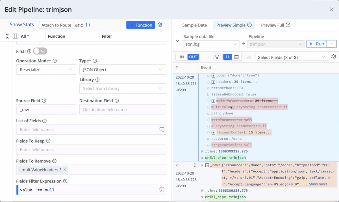Click help icon beside Fields To Remove
Screen dimensions: 339x202
tap(55, 161)
